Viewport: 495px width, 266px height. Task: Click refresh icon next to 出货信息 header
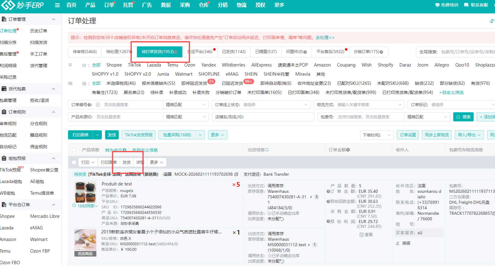[267, 150]
